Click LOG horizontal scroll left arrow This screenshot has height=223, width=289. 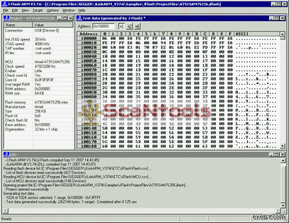pos(6,210)
